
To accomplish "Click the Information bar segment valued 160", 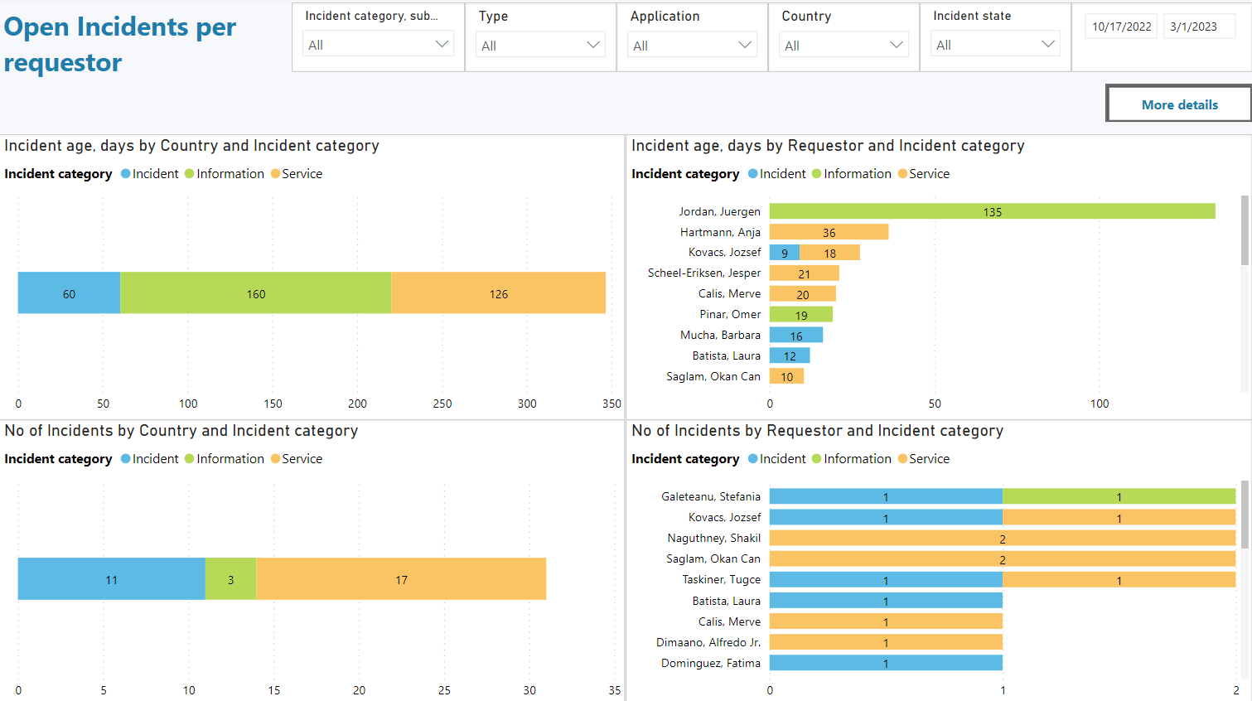I will [x=256, y=292].
